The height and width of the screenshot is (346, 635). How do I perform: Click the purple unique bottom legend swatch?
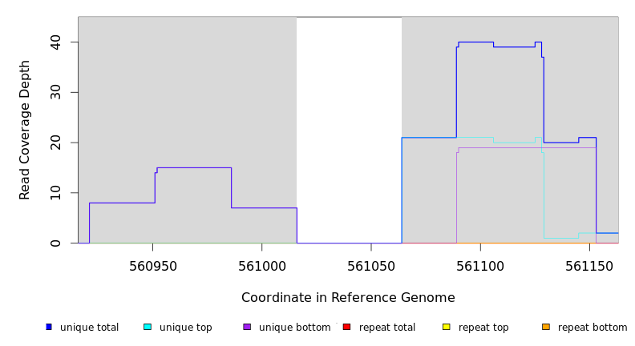point(247,327)
